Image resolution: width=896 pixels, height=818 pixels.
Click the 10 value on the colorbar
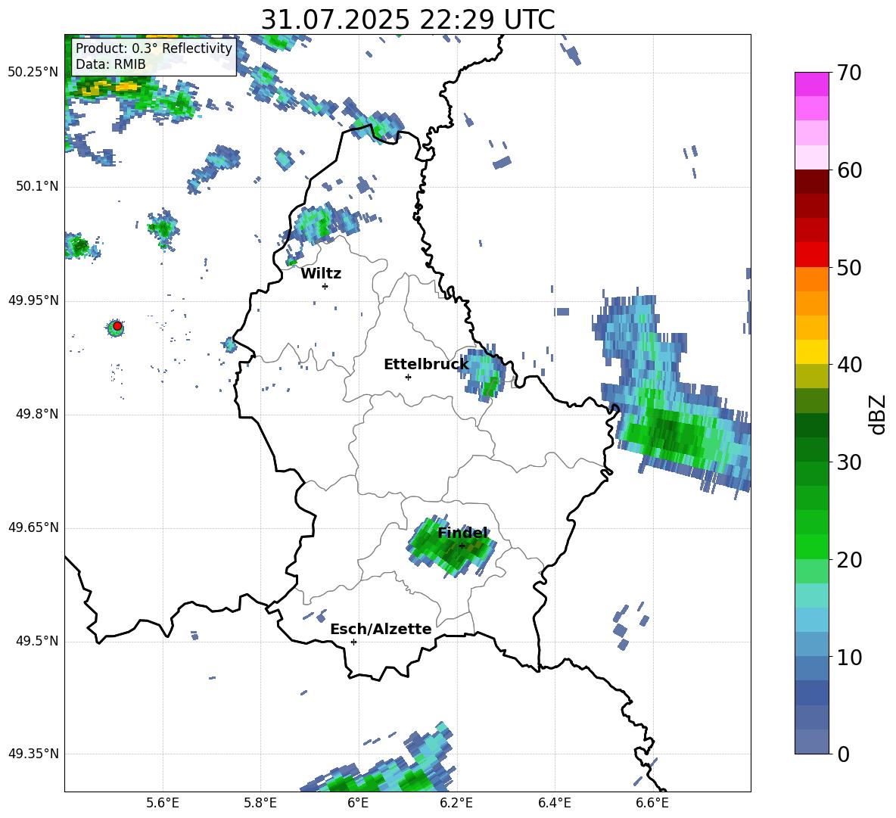coord(849,657)
